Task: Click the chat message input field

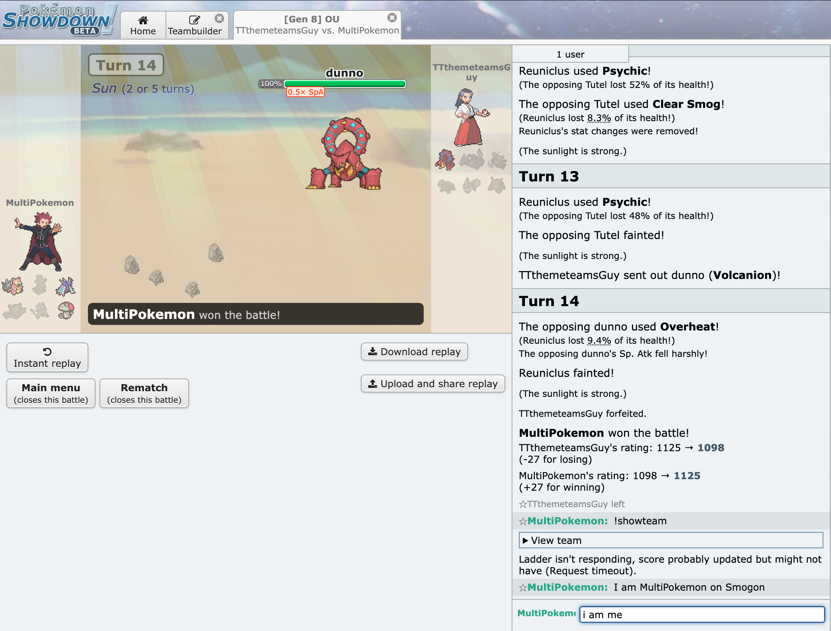Action: (x=702, y=614)
